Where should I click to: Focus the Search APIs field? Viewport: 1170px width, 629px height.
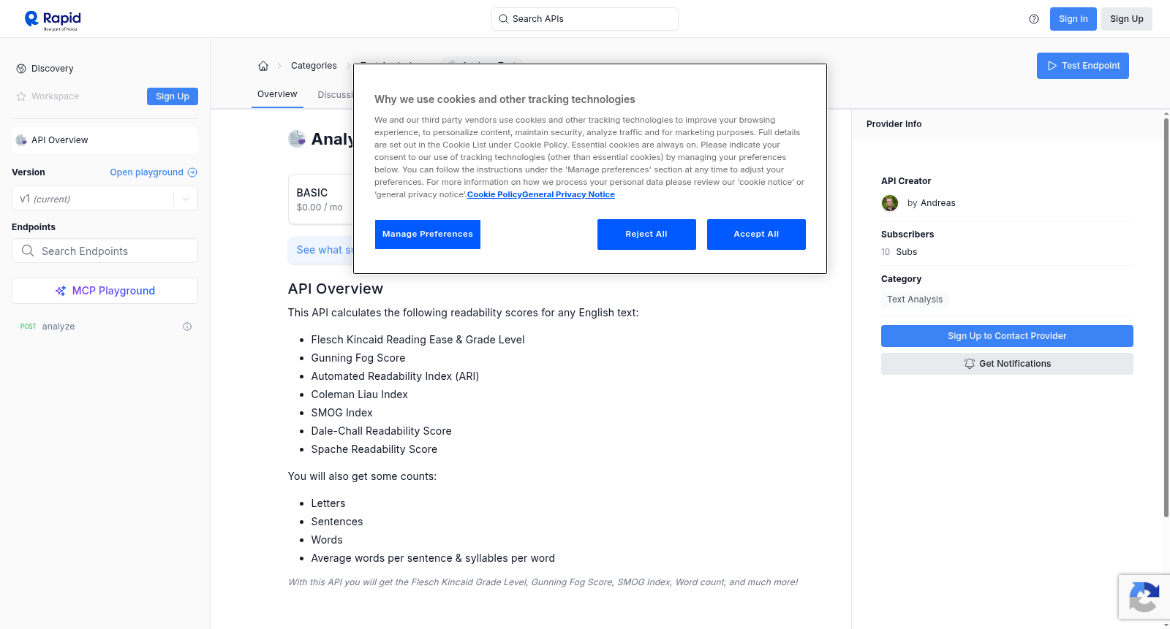pos(585,19)
